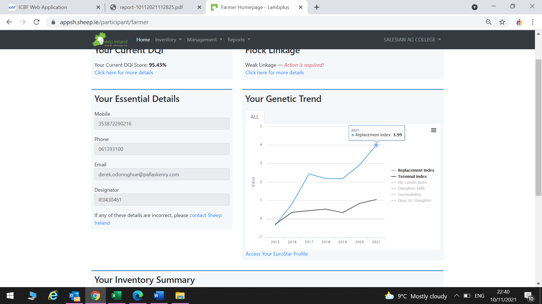Expand the Management dropdown menu

(204, 40)
